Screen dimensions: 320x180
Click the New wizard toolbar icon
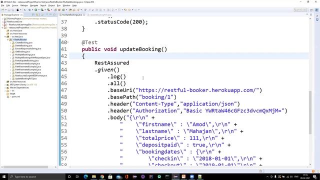pos(3,10)
